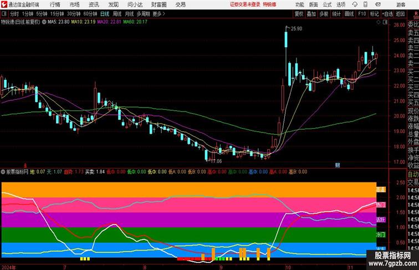Open the 选项 menu
Screen dimensions: 419x270
coord(341,4)
